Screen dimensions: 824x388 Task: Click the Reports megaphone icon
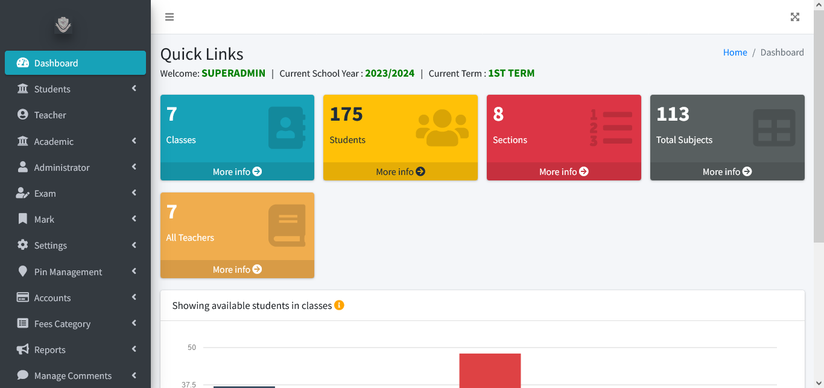(23, 349)
